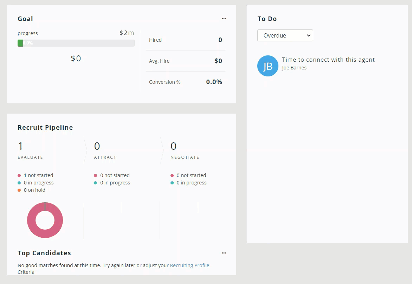The image size is (412, 284).
Task: Click the Avg. Hire value row
Action: tap(185, 61)
